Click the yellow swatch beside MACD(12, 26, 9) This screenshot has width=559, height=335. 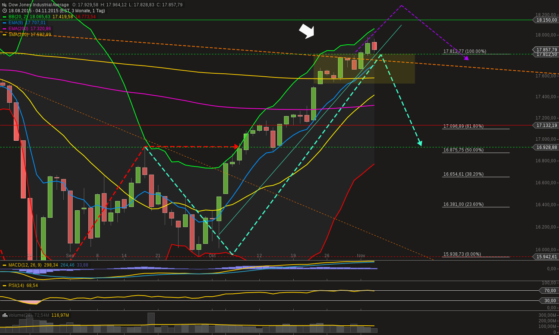(4, 265)
